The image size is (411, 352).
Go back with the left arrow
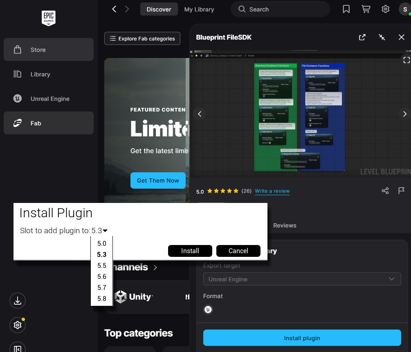click(114, 9)
